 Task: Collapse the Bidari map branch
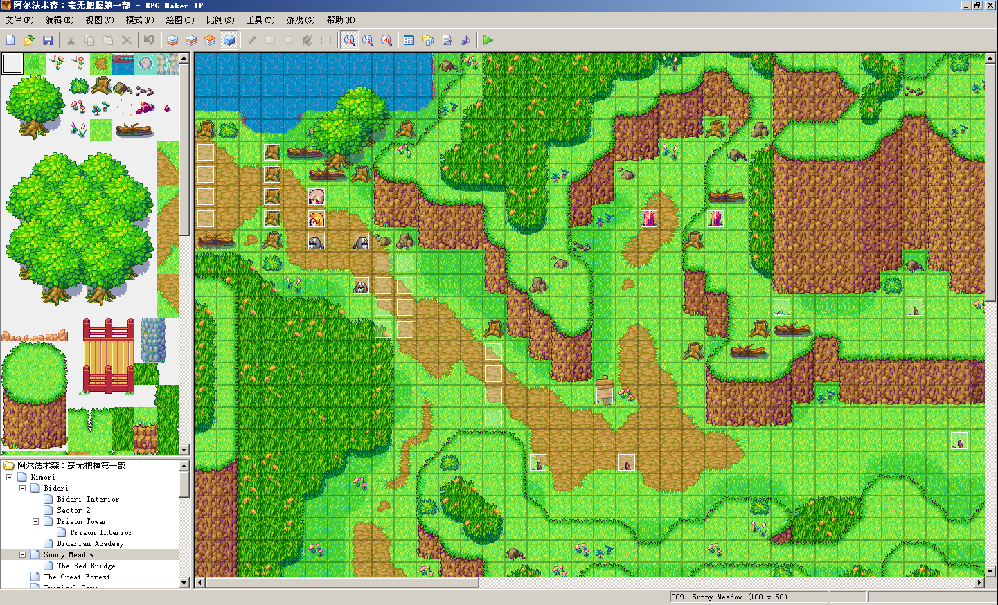point(22,488)
